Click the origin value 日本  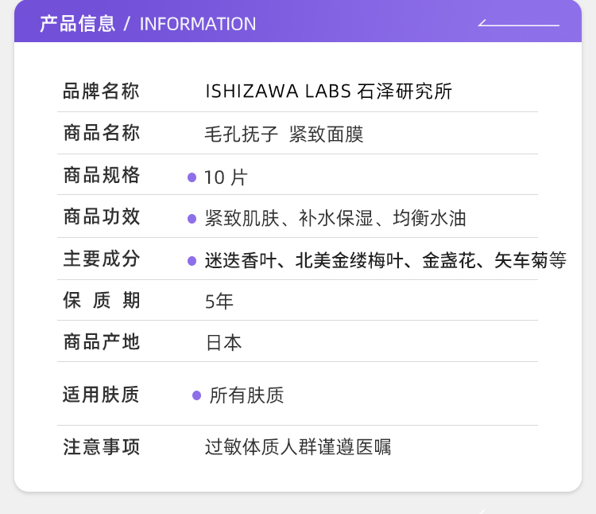[x=223, y=343]
